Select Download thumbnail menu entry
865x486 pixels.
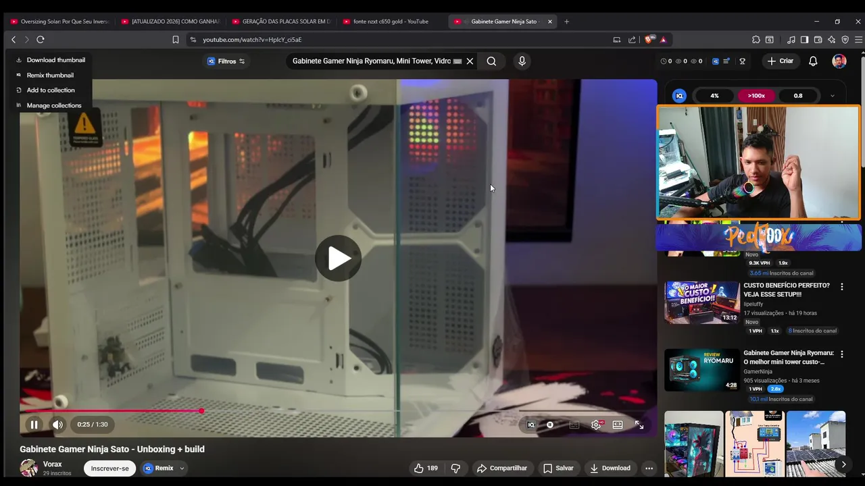[51, 60]
